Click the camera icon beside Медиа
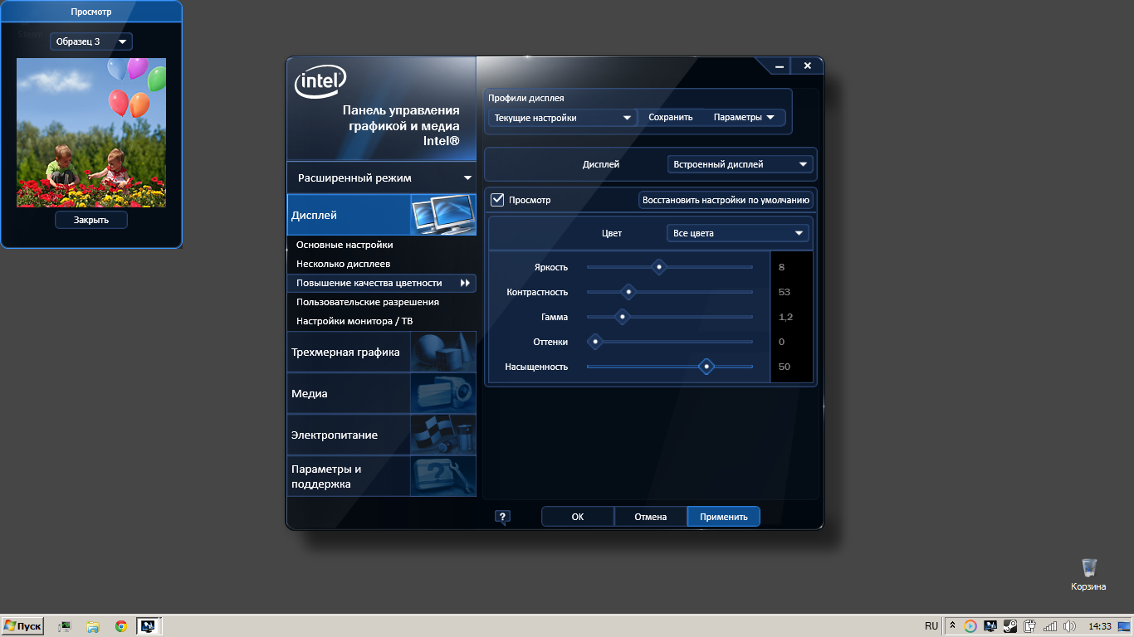Image resolution: width=1134 pixels, height=637 pixels. pyautogui.click(x=443, y=393)
